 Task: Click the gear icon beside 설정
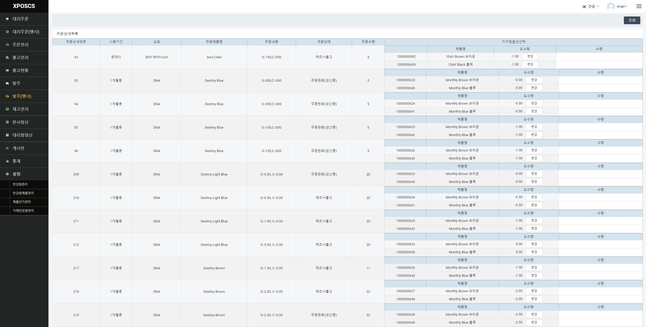pyautogui.click(x=7, y=174)
